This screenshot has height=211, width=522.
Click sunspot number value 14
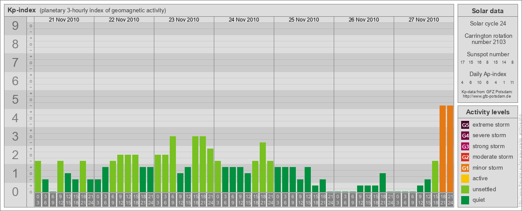click(504, 62)
